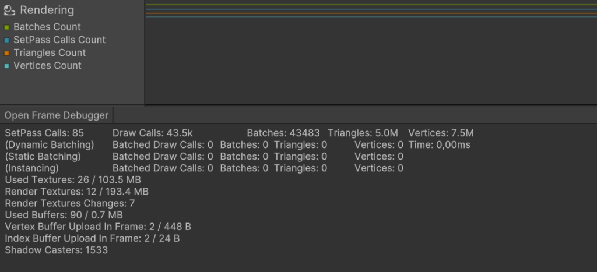Click the SetPass Calls Count legend label
The width and height of the screenshot is (597, 272).
point(59,40)
